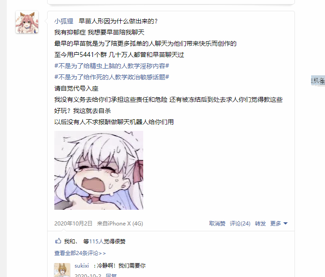Open hashtag 不是为了给作死的人教学政治敏感话题
The width and height of the screenshot is (325, 277).
[112, 77]
